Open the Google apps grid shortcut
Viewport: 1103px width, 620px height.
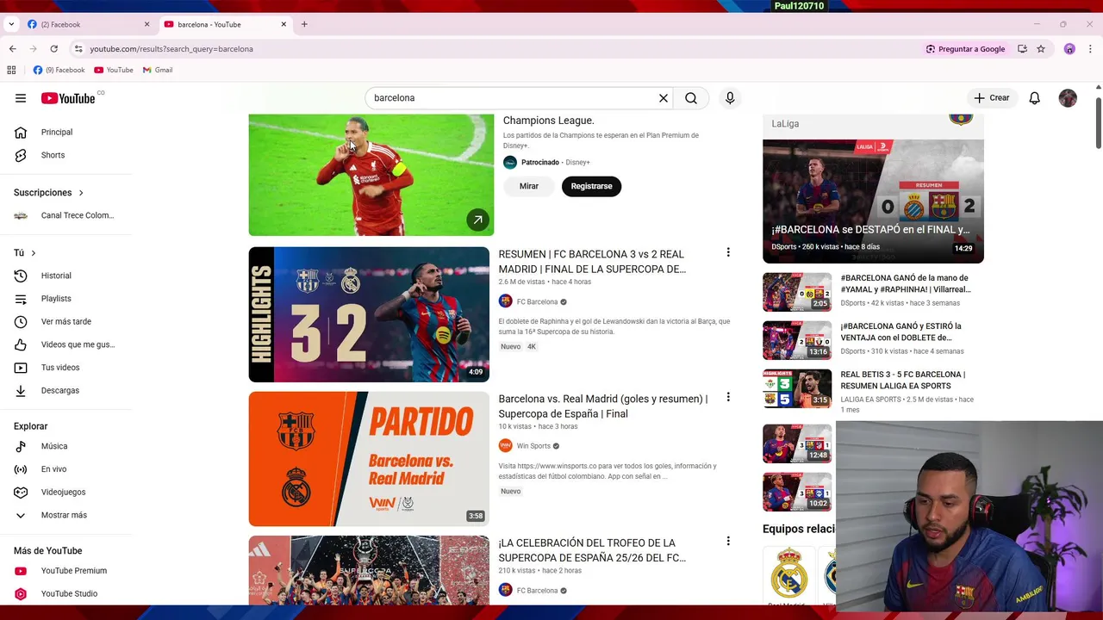click(11, 70)
